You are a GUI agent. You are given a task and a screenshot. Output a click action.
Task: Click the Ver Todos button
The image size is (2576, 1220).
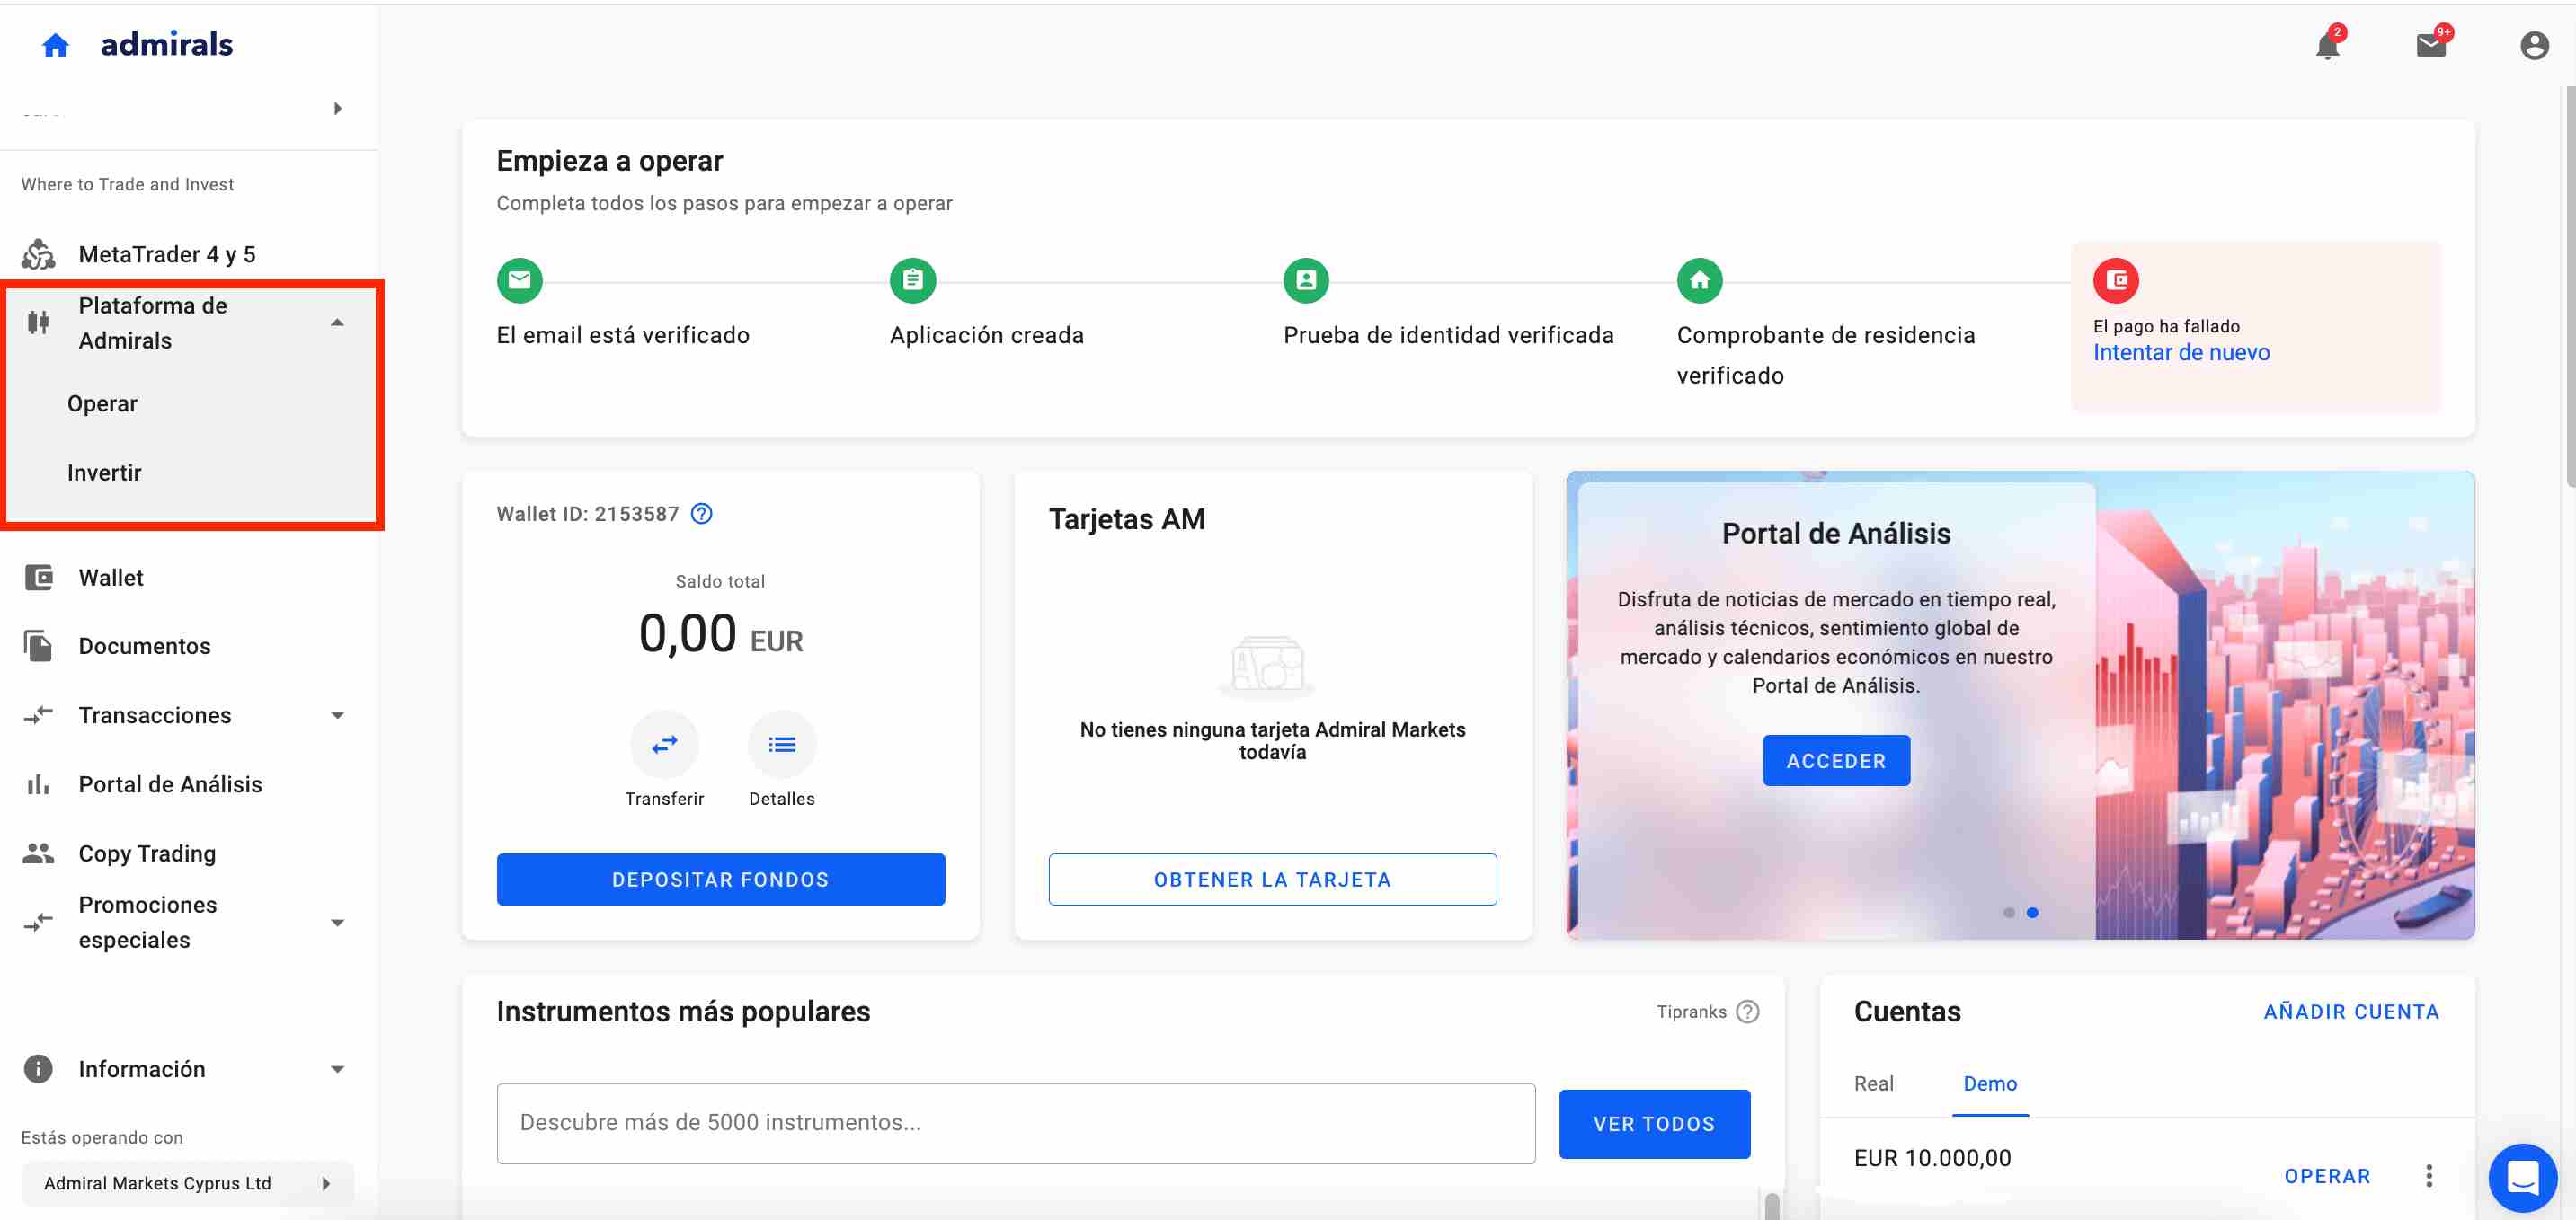[1654, 1124]
